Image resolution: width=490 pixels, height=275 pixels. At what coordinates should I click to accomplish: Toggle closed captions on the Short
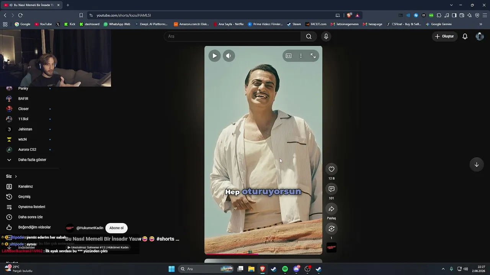coord(289,56)
